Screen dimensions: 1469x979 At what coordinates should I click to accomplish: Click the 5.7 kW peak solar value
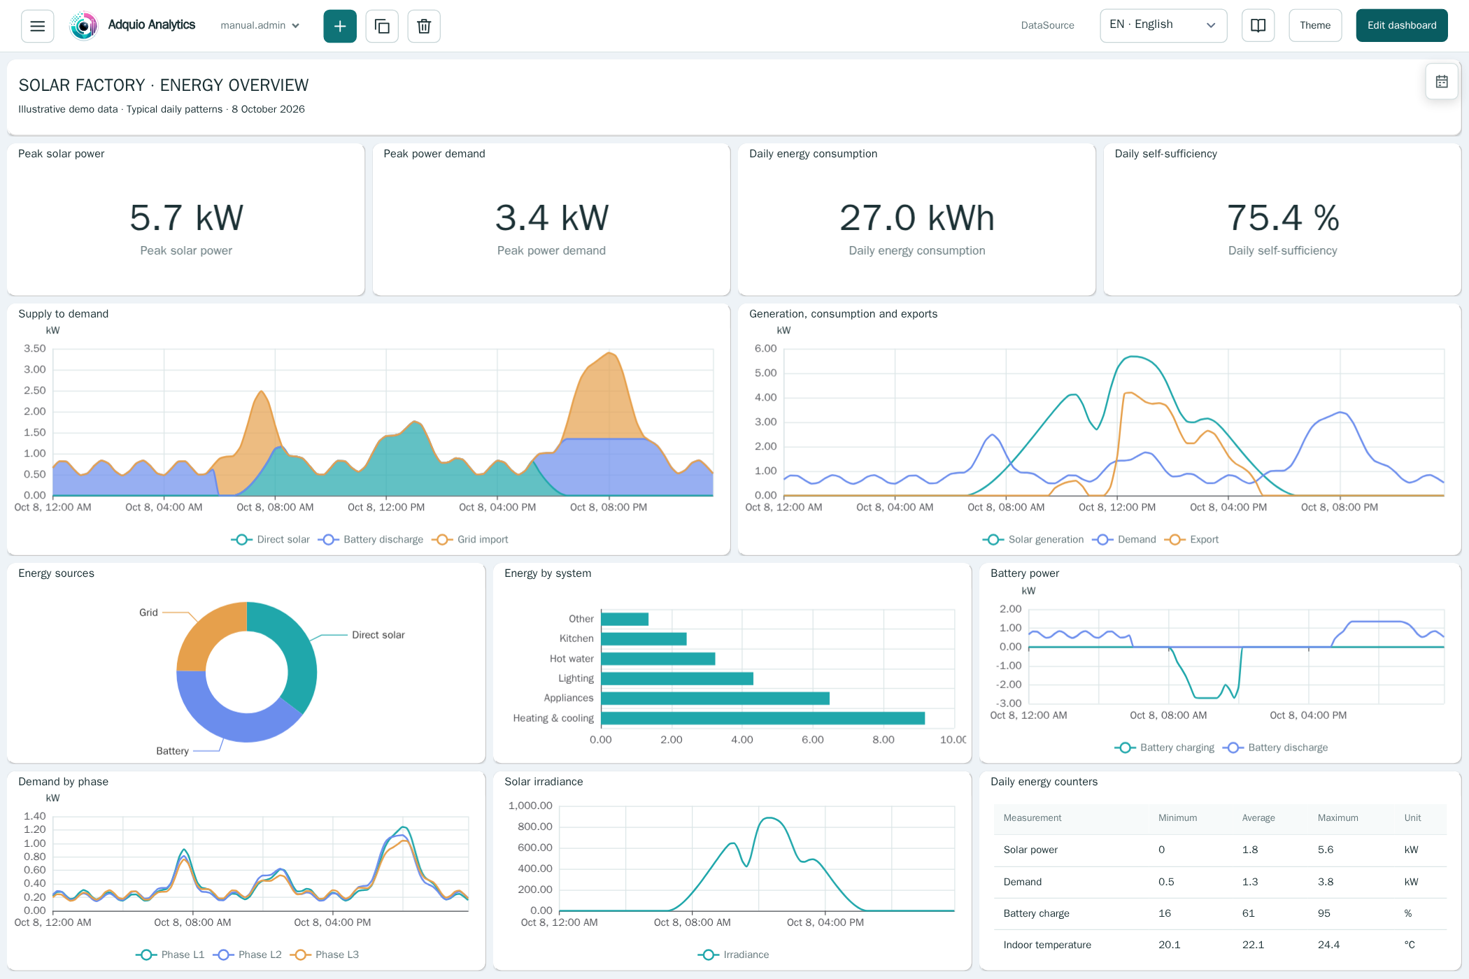[x=186, y=217]
